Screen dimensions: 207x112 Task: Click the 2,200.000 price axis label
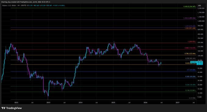(x=201, y=8)
